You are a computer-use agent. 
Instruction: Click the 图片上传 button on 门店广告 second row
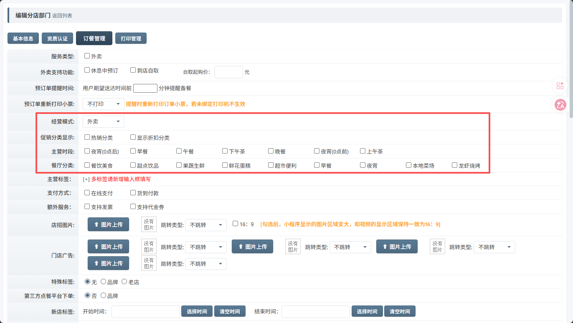(x=108, y=263)
